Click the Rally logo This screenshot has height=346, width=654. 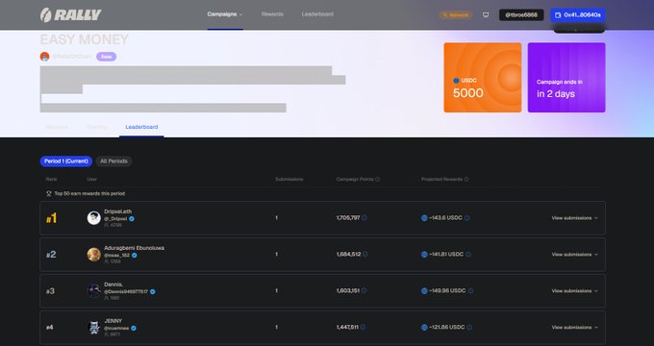click(70, 15)
